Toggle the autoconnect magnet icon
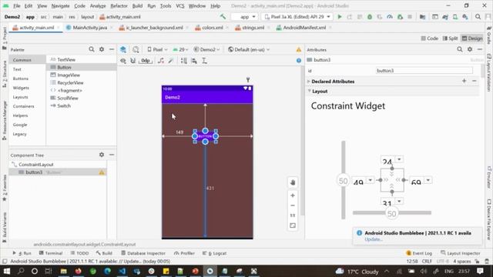Viewport: 493px width, 277px height. (x=133, y=61)
